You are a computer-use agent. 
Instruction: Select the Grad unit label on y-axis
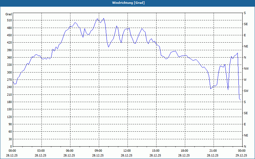pyautogui.click(x=9, y=14)
